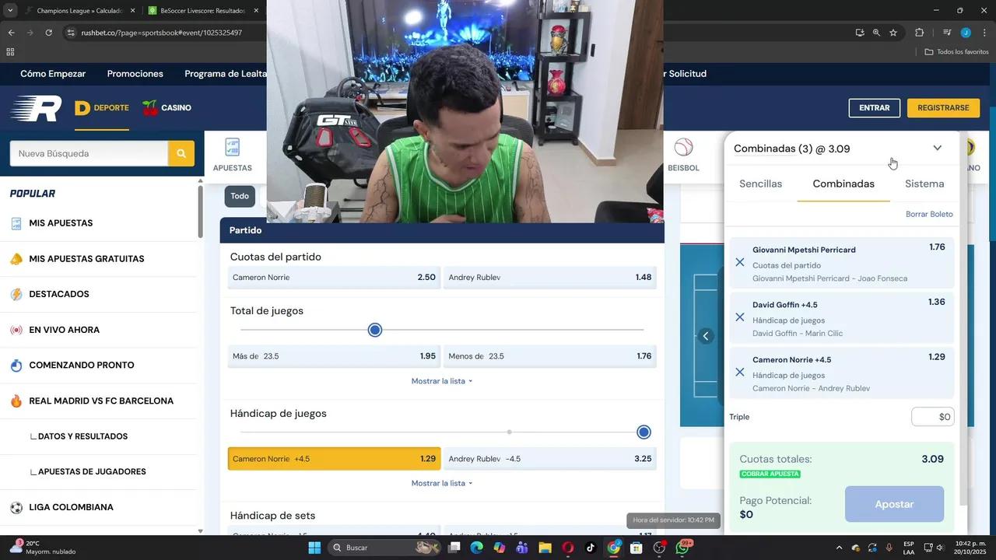Click the Borrar Boleto link
The height and width of the screenshot is (560, 996).
click(x=929, y=214)
